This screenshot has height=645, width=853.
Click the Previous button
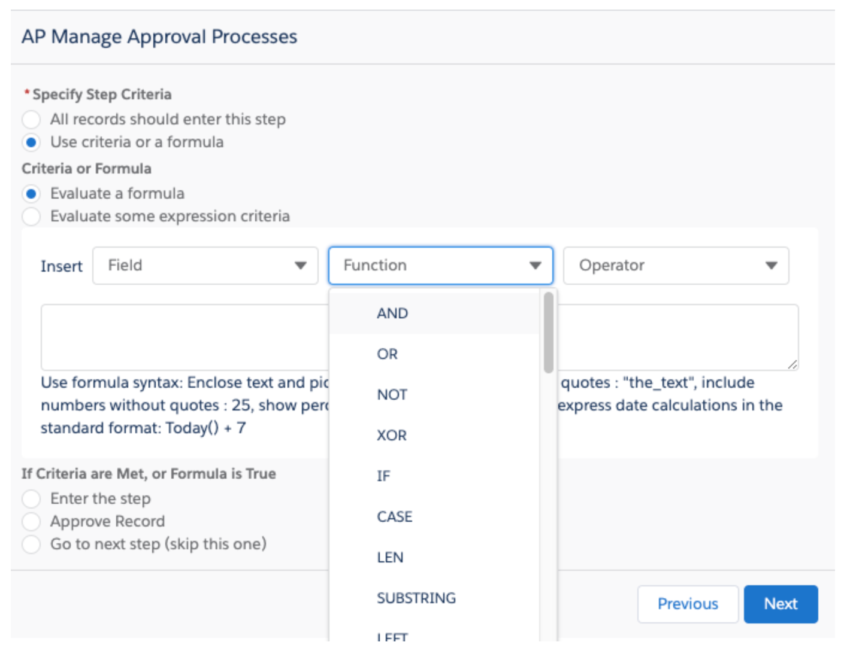point(689,604)
